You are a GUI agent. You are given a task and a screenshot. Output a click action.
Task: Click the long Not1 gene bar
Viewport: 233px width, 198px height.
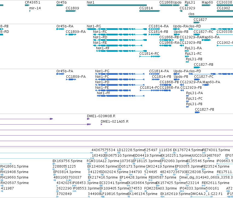pyautogui.click(x=117, y=5)
